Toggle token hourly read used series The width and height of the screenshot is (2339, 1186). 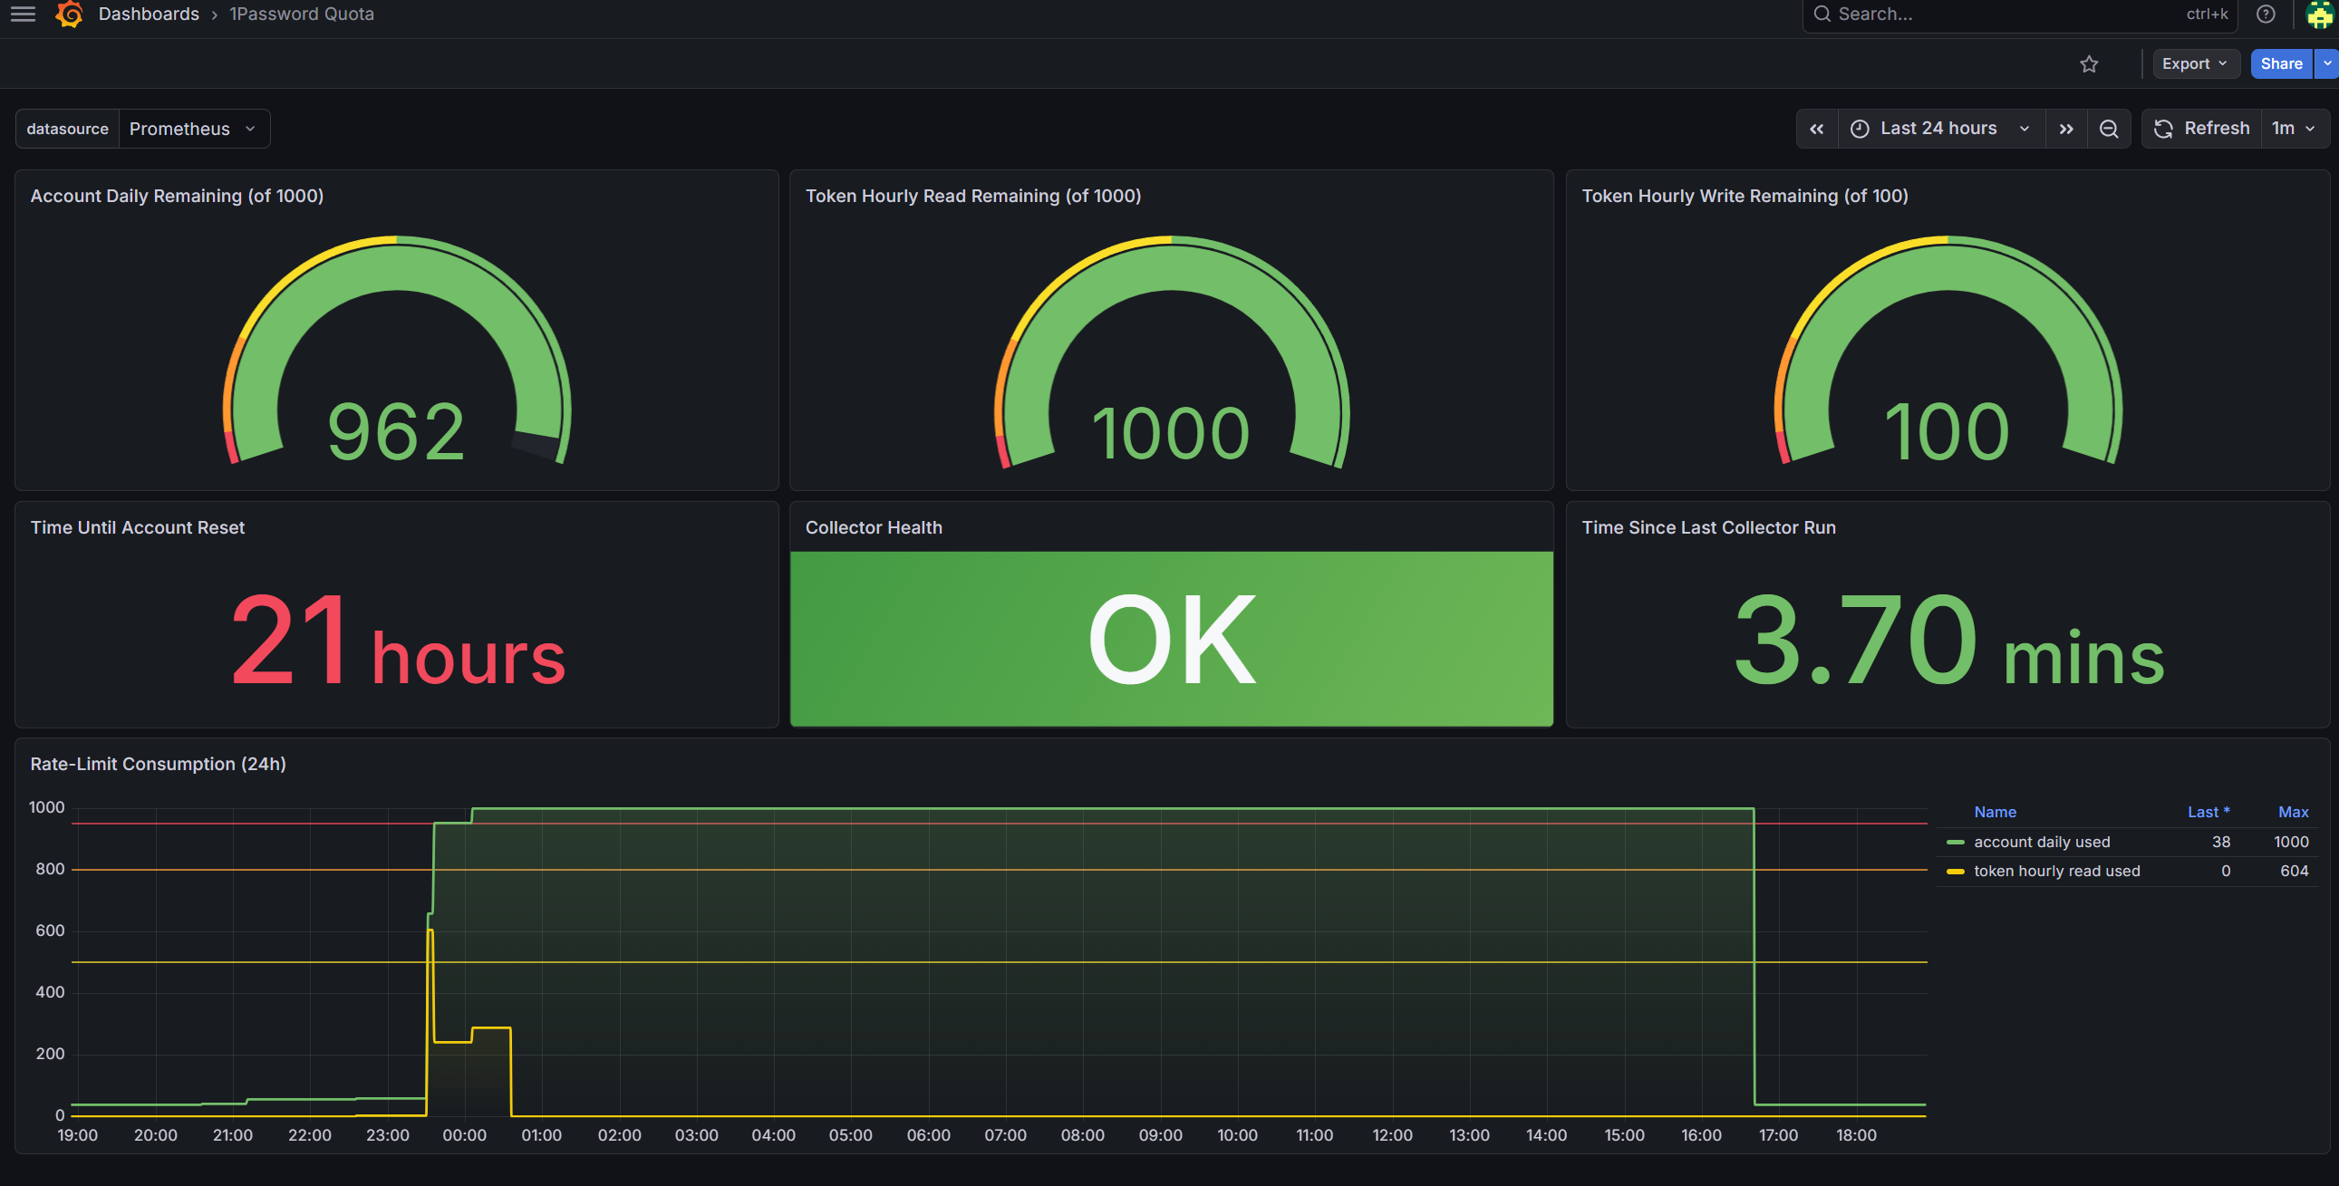click(x=2056, y=871)
